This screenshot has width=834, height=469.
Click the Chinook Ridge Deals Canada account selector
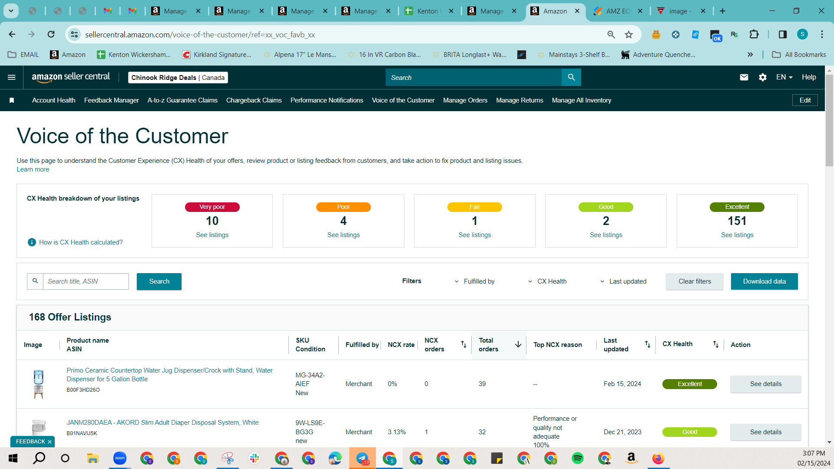(178, 77)
